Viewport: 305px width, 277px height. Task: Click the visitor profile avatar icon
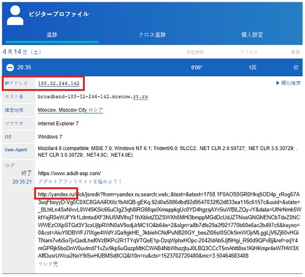tap(15, 15)
